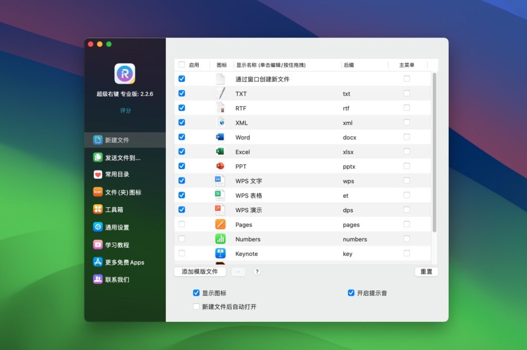Open 发送文件到 panel
Image resolution: width=527 pixels, height=350 pixels.
tap(118, 157)
